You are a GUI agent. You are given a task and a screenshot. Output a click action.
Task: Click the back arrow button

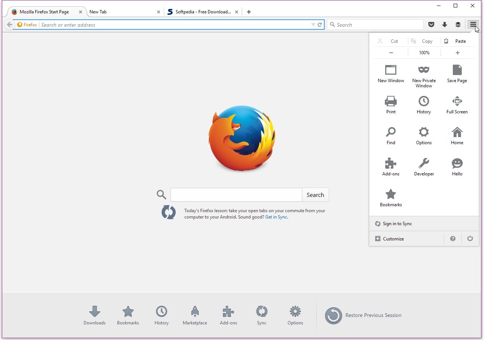click(x=9, y=25)
